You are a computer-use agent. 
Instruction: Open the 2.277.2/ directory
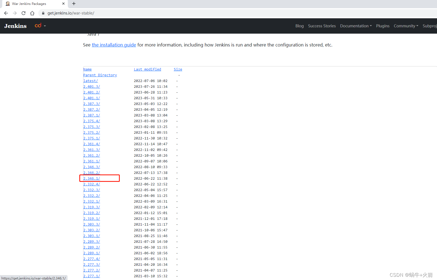92,270
